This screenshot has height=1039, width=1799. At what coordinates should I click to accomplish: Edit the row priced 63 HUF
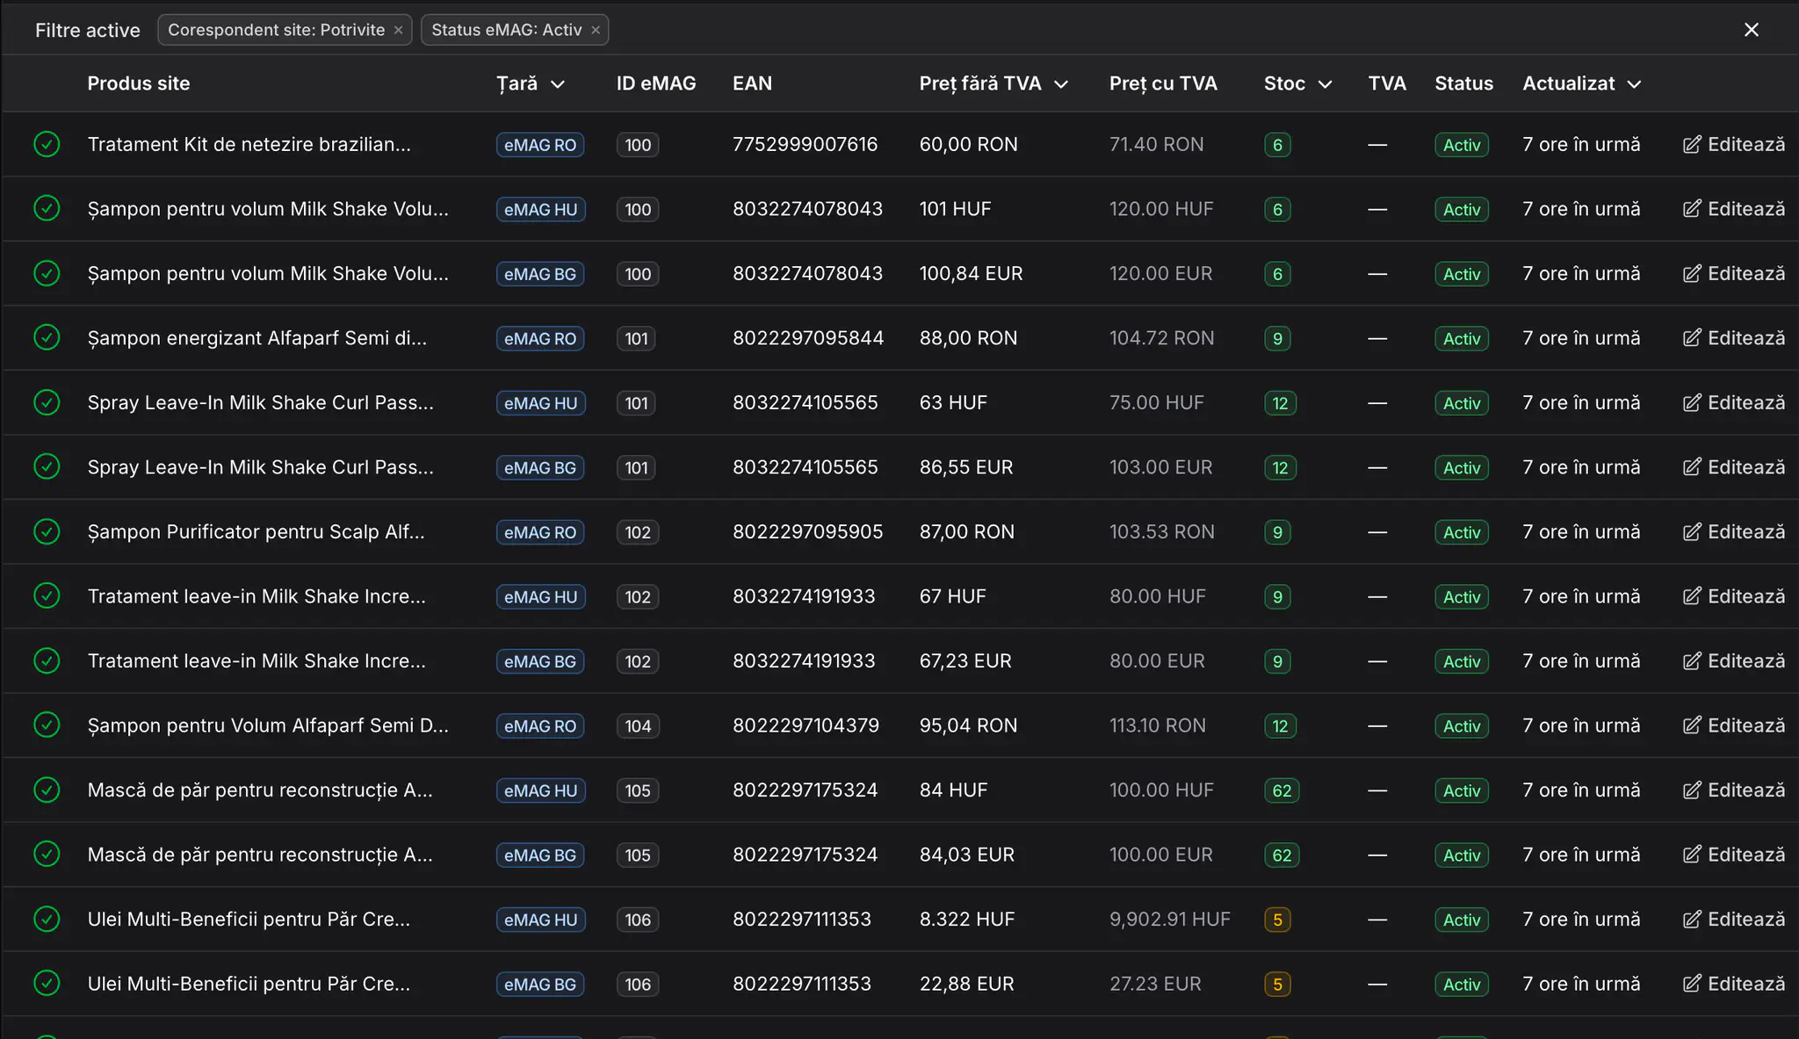pyautogui.click(x=1733, y=403)
